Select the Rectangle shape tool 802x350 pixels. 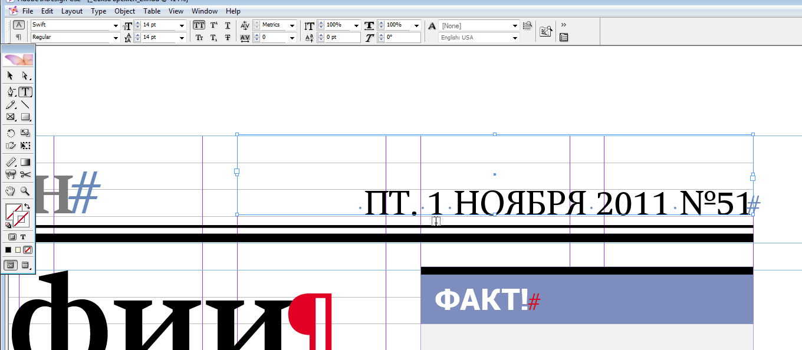point(25,117)
